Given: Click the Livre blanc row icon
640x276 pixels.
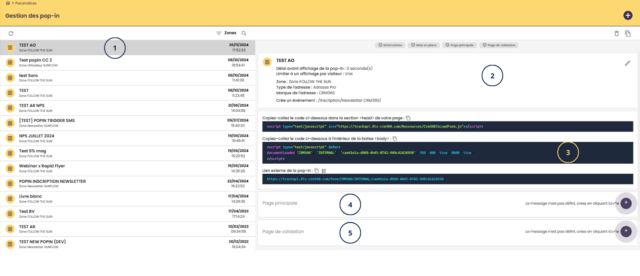Looking at the screenshot, I should click(x=10, y=199).
